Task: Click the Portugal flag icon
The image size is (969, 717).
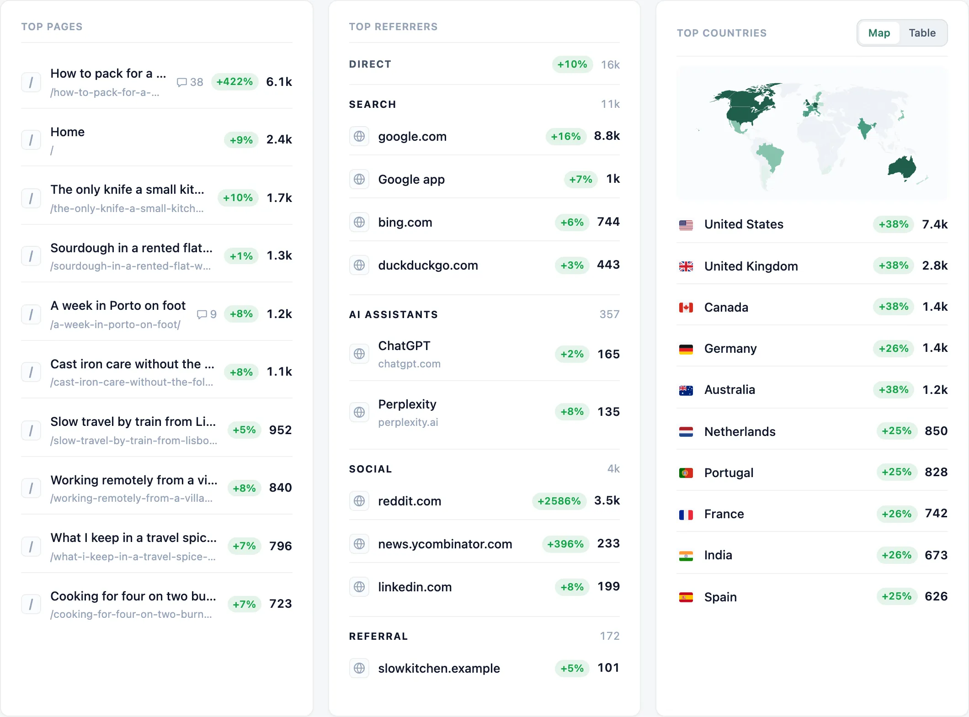Action: [686, 473]
